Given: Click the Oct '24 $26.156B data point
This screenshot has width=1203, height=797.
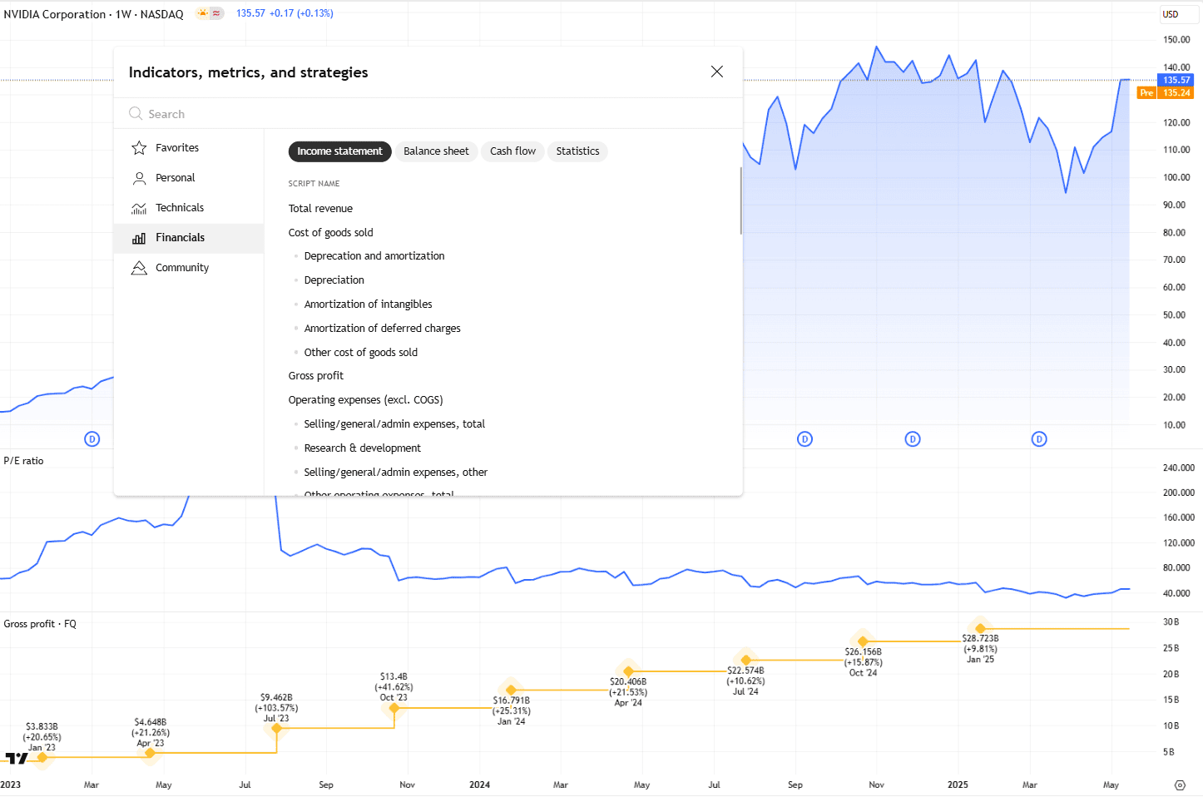Looking at the screenshot, I should 863,641.
